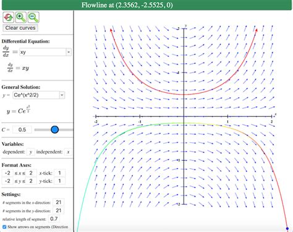
Task: Click the x maximum field in Format Axes
Action: click(31, 173)
